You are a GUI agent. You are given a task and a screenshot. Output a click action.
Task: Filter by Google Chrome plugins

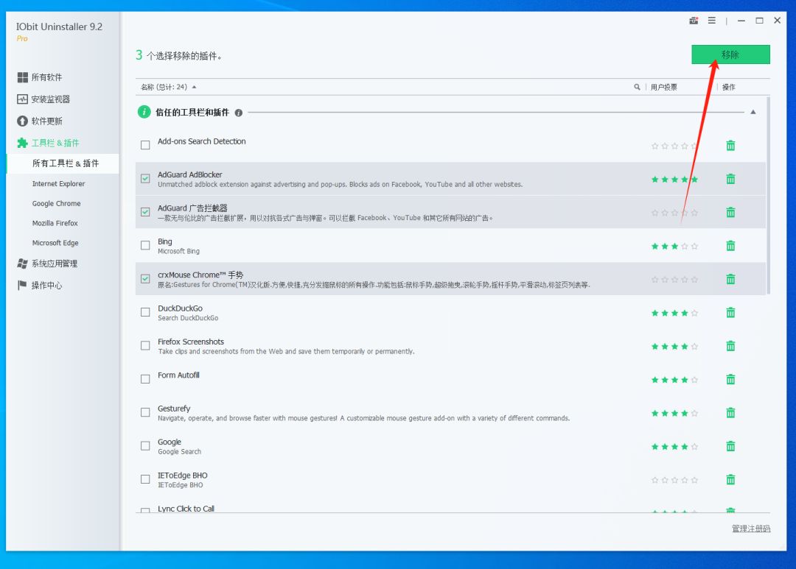click(56, 203)
